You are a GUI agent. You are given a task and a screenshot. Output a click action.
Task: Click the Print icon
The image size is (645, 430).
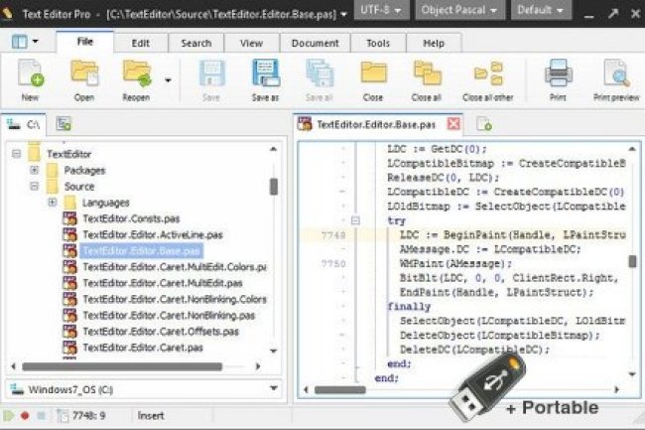click(x=559, y=76)
